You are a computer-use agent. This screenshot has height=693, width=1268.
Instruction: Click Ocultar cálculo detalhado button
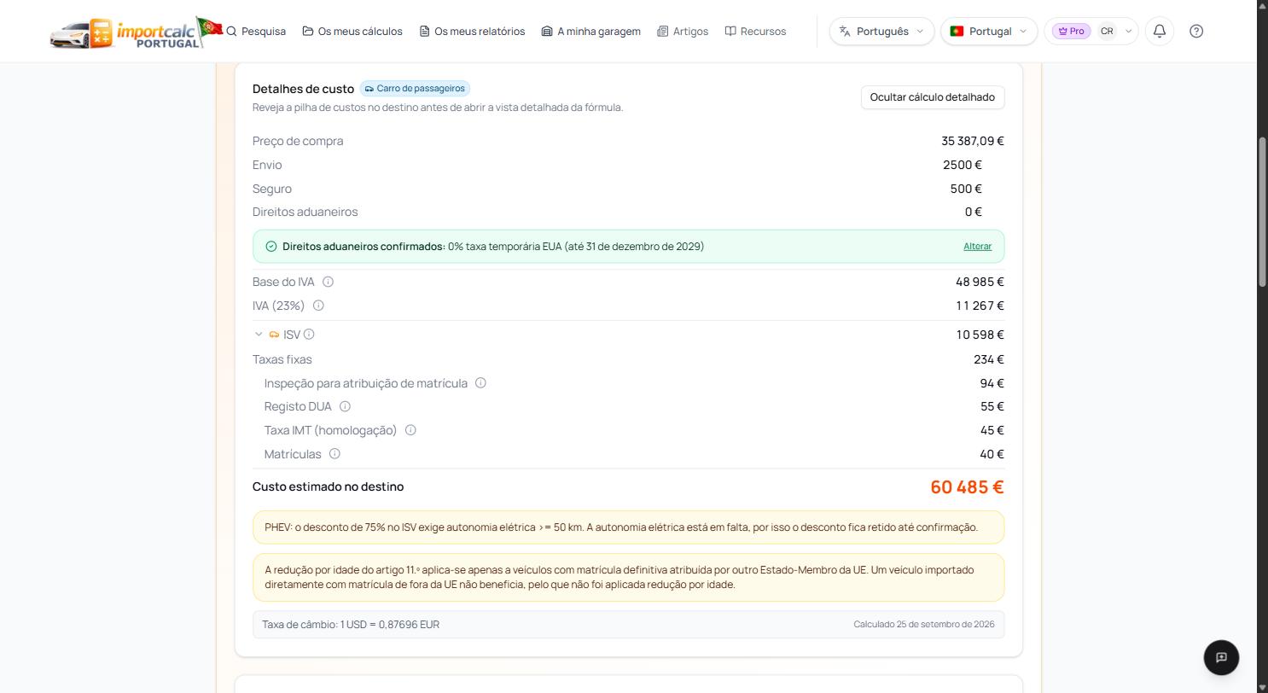coord(933,97)
